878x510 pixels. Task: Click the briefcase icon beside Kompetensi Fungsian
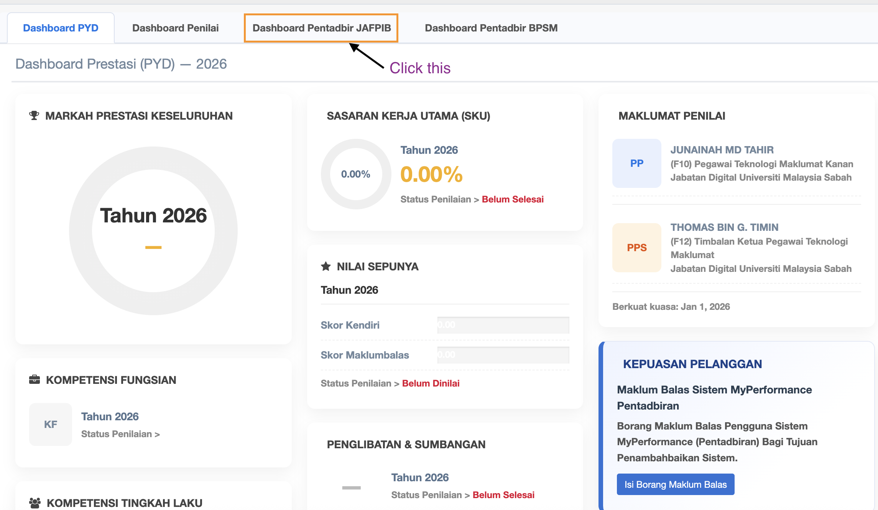(35, 380)
